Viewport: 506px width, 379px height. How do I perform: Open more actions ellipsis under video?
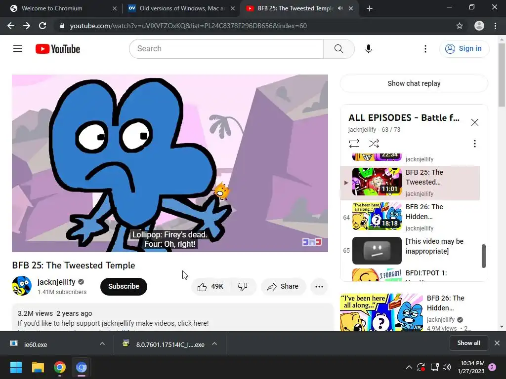[x=319, y=287]
